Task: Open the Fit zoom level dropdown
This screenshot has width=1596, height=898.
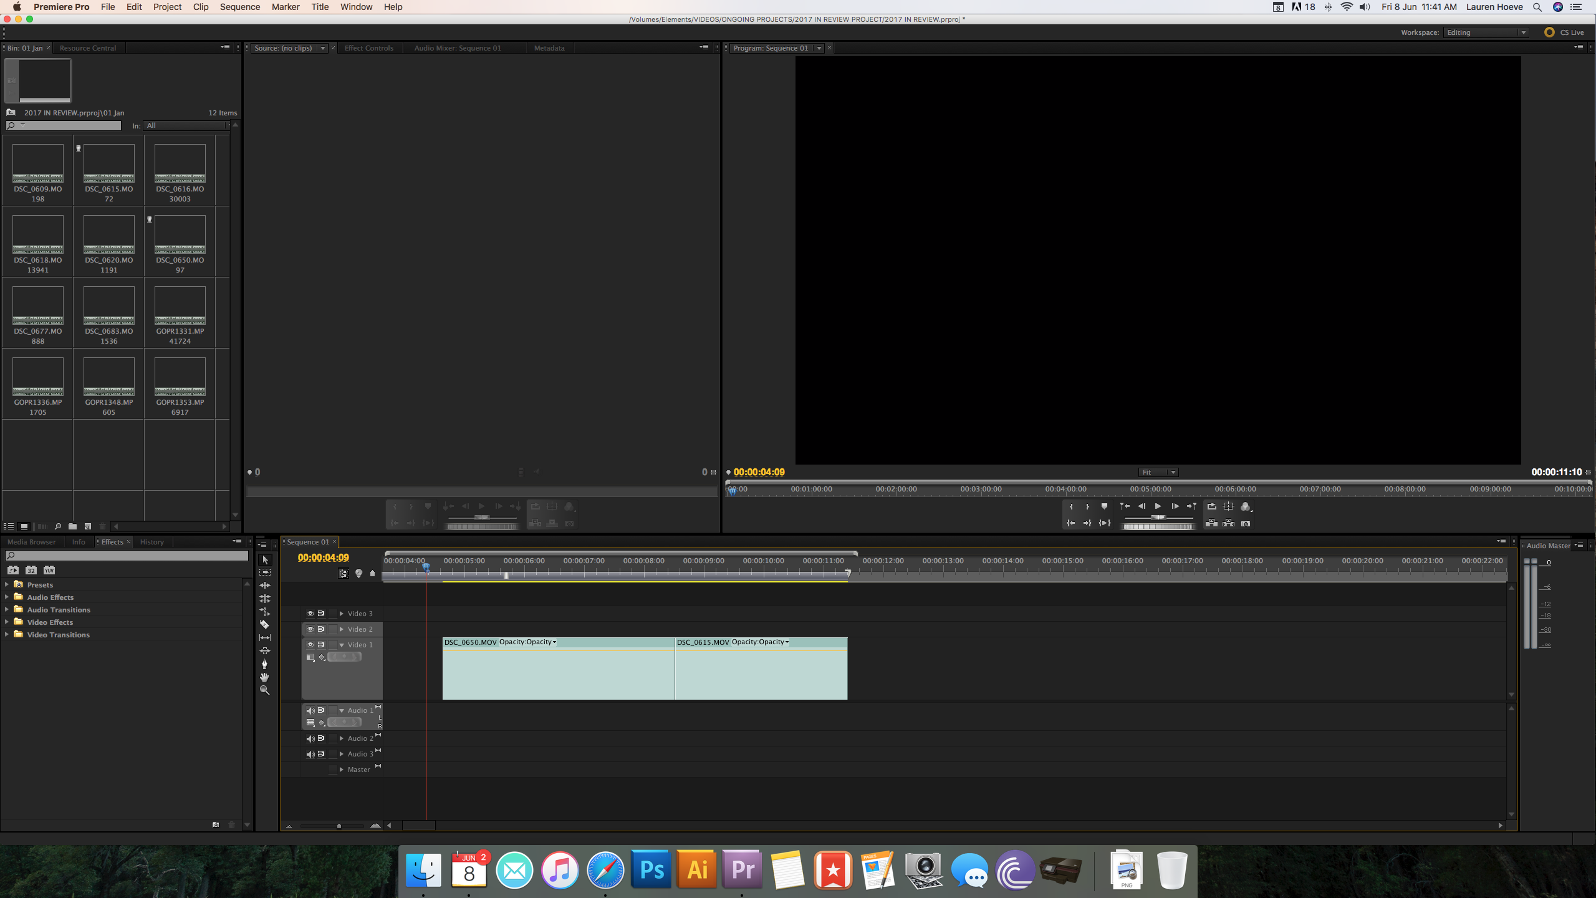Action: (1158, 472)
